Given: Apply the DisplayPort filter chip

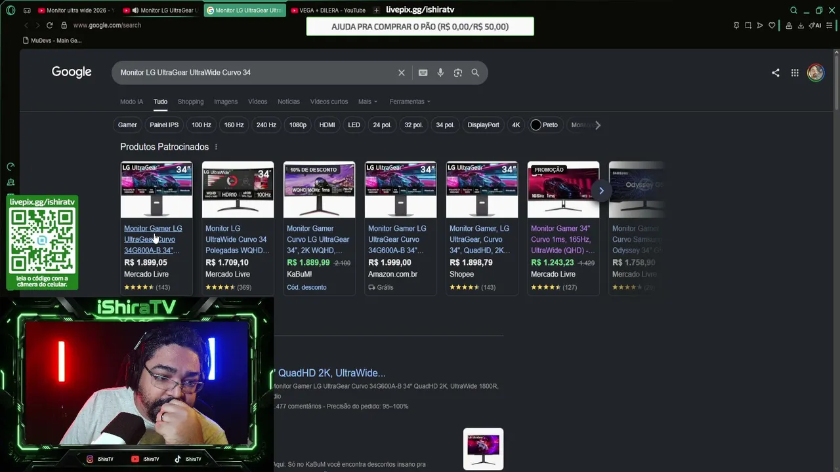Looking at the screenshot, I should point(484,125).
